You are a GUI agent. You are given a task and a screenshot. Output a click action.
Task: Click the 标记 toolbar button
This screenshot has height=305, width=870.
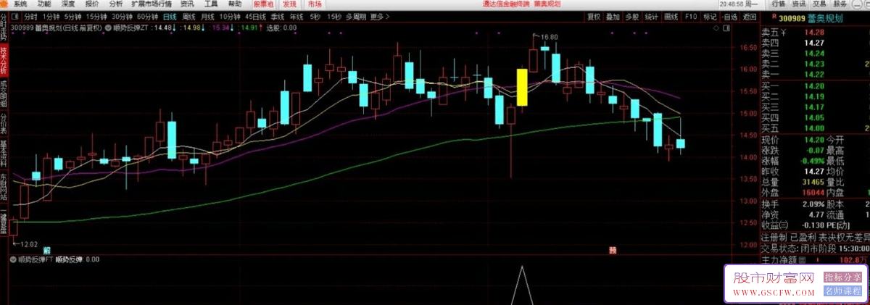710,15
